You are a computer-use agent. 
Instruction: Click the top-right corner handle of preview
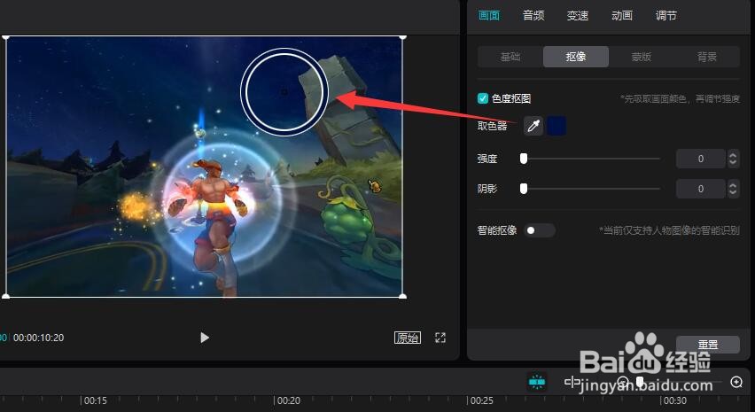[x=402, y=36]
